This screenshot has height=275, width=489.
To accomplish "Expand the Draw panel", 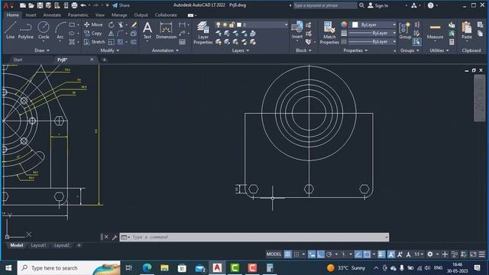I will [42, 50].
